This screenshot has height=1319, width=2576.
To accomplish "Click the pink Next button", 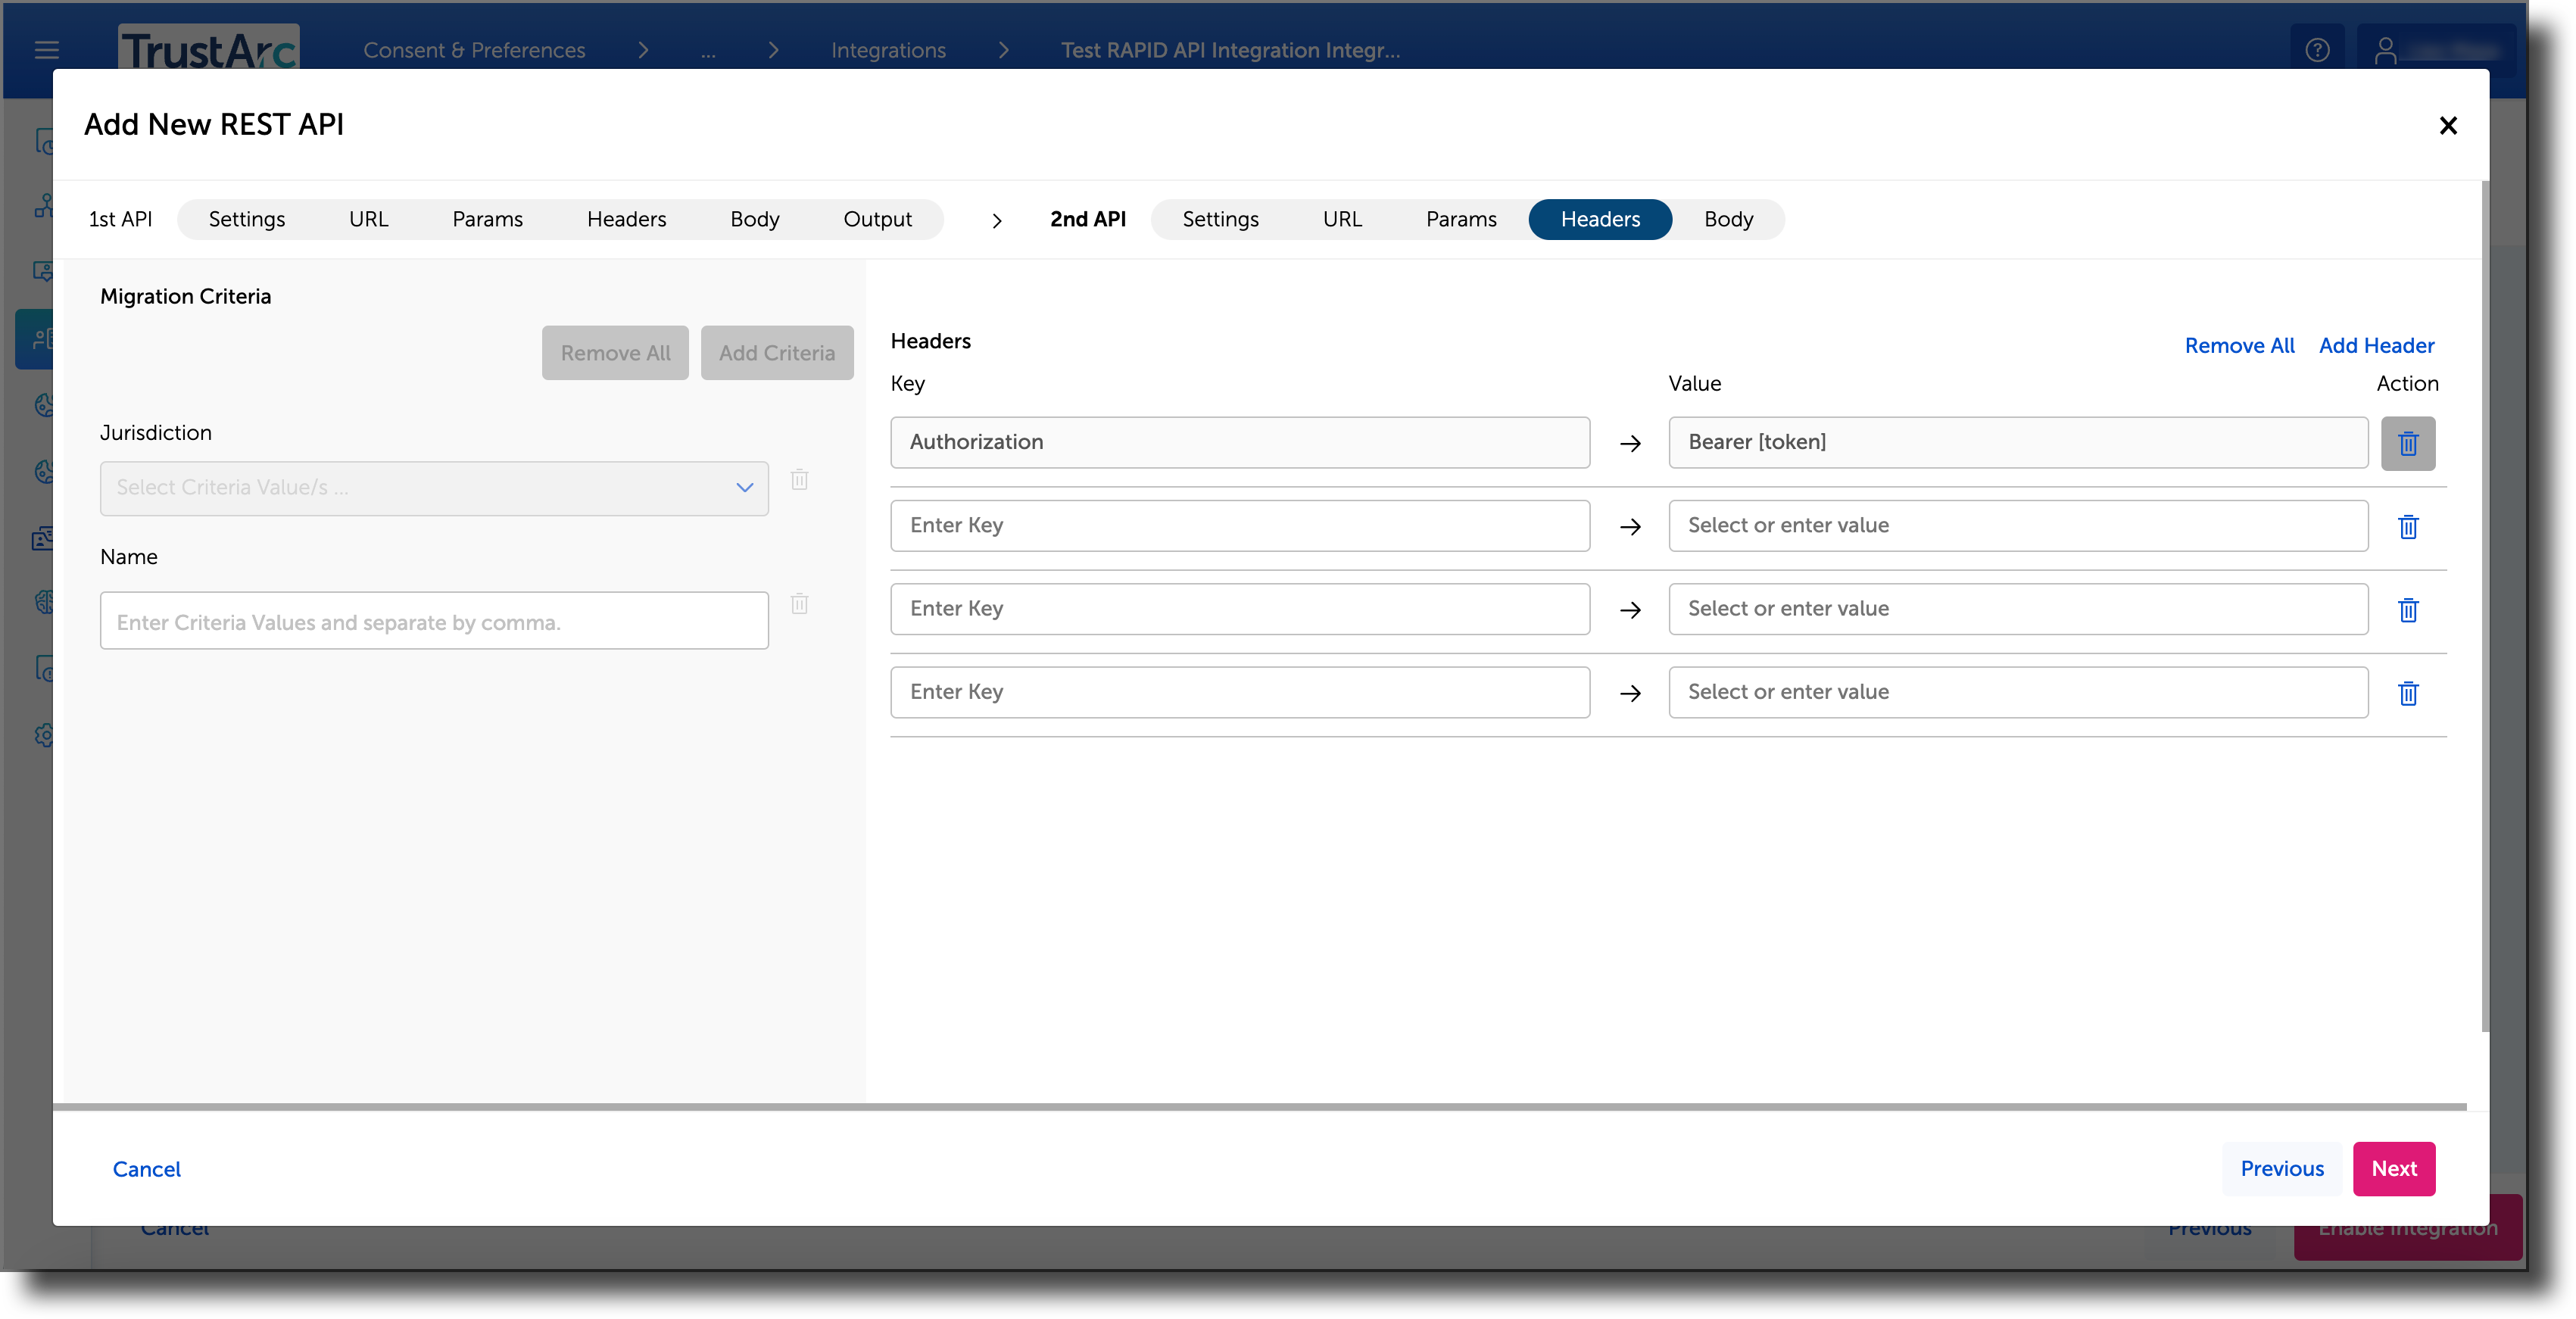I will pos(2394,1169).
